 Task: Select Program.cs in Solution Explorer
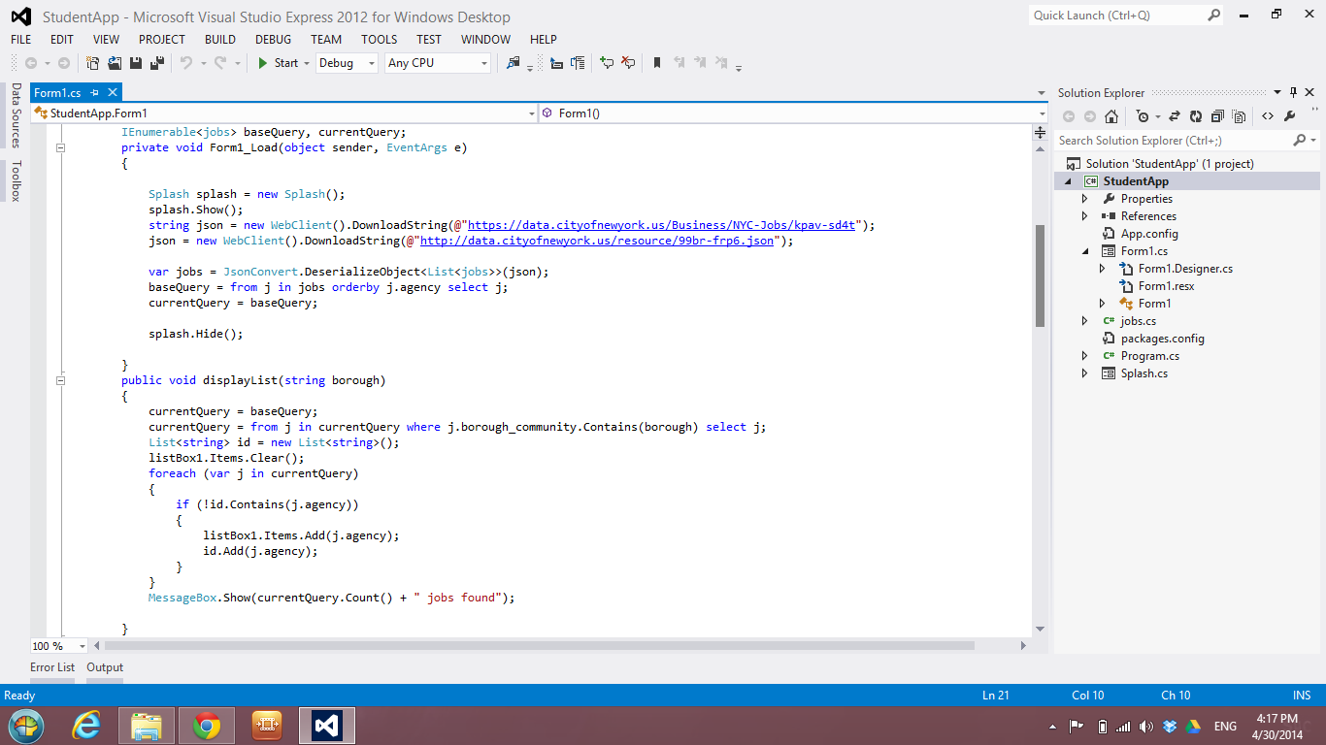click(x=1150, y=356)
